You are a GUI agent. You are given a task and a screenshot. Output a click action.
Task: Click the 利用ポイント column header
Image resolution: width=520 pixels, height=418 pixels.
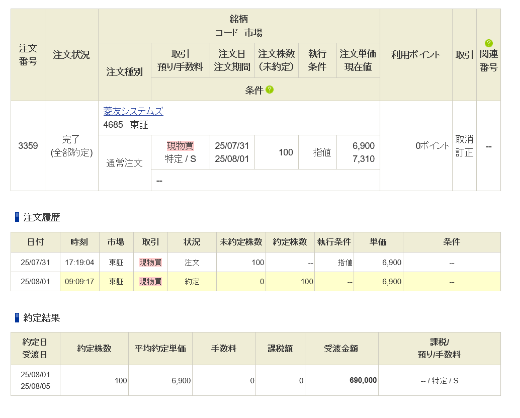[415, 54]
